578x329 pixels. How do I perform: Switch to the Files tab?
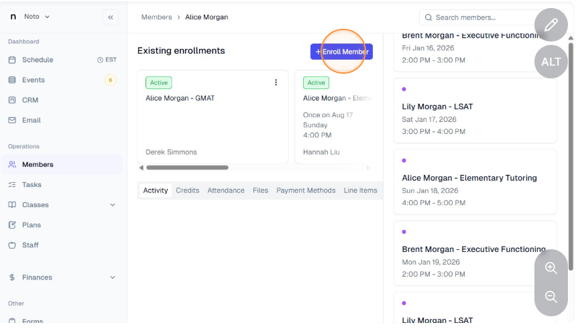point(260,190)
